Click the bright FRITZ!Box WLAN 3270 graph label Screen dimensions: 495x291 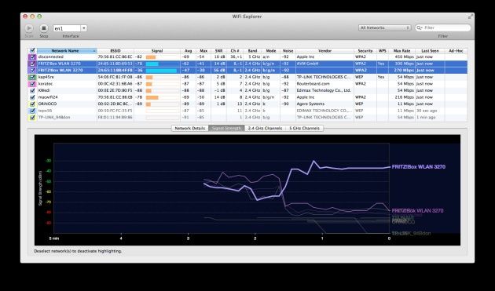point(418,167)
